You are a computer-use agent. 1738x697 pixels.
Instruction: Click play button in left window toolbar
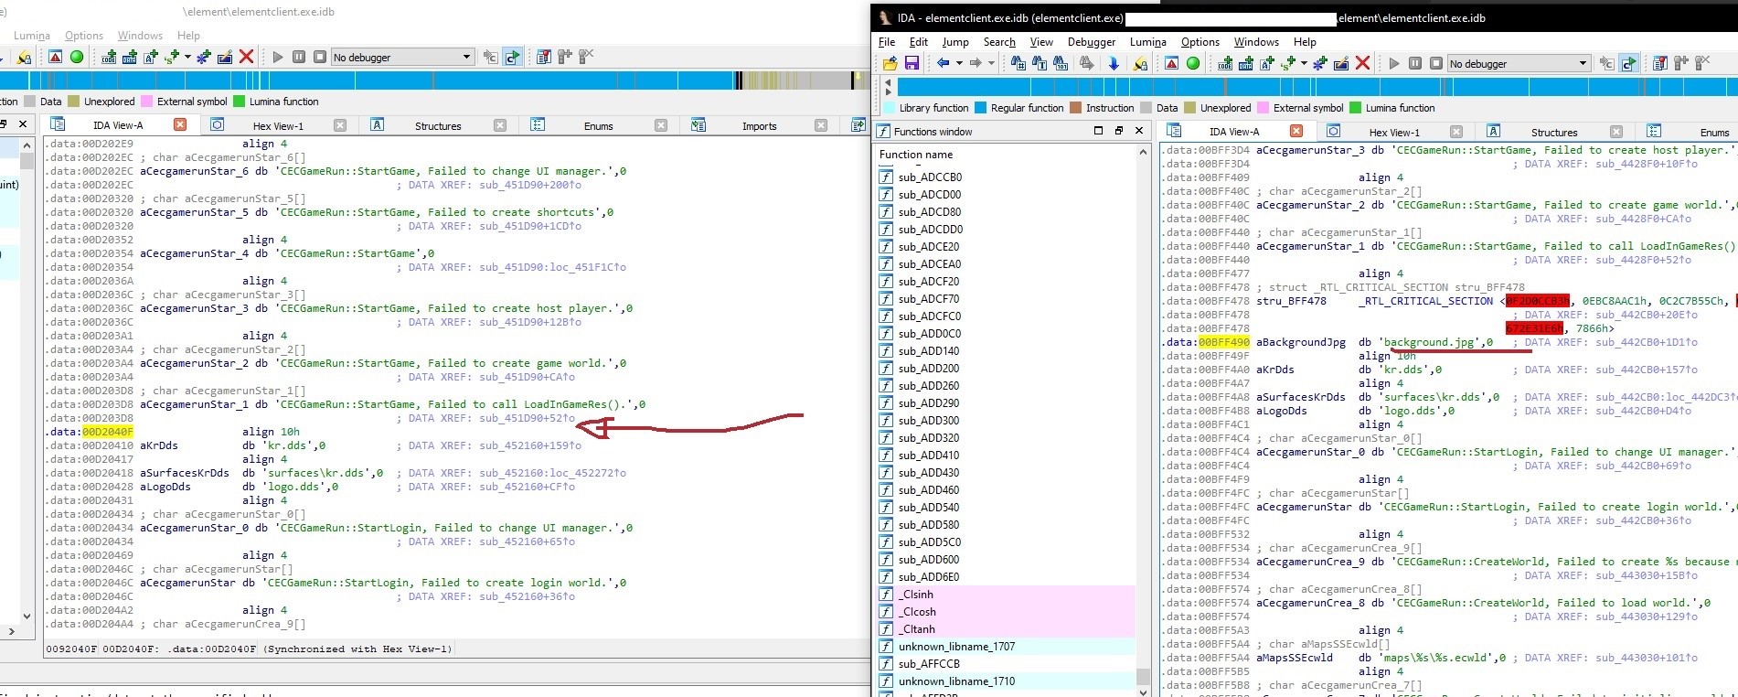pyautogui.click(x=278, y=57)
